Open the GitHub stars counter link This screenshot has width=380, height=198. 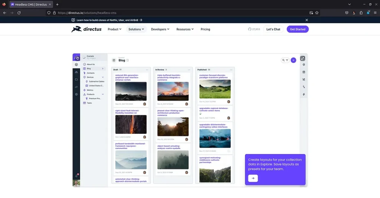254,29
